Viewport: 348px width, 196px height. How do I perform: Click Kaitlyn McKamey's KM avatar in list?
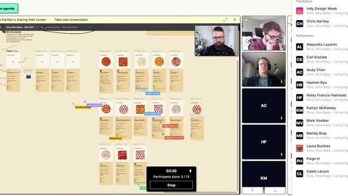(x=300, y=110)
